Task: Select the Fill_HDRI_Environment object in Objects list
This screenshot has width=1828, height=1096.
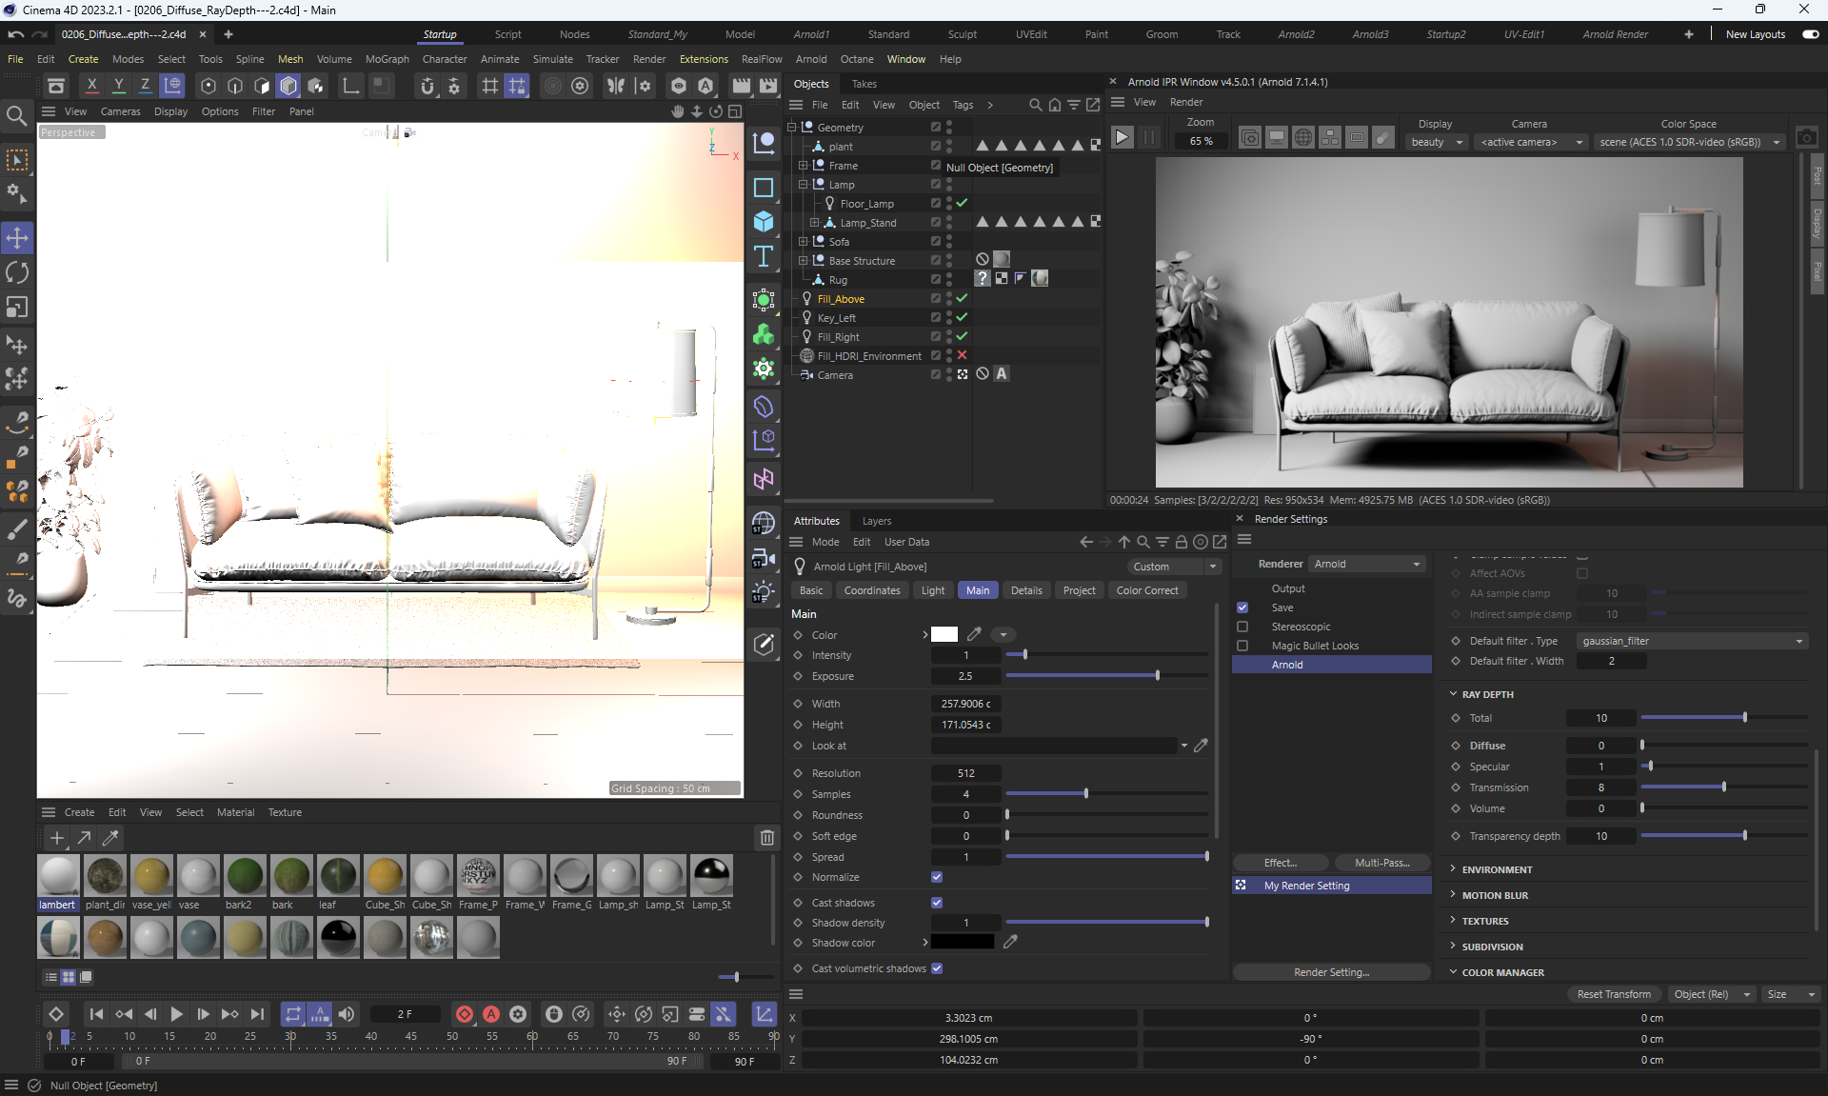Action: pyautogui.click(x=868, y=356)
